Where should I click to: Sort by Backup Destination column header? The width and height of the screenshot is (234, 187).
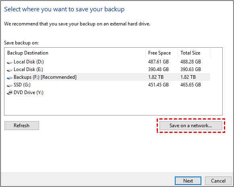pos(75,53)
